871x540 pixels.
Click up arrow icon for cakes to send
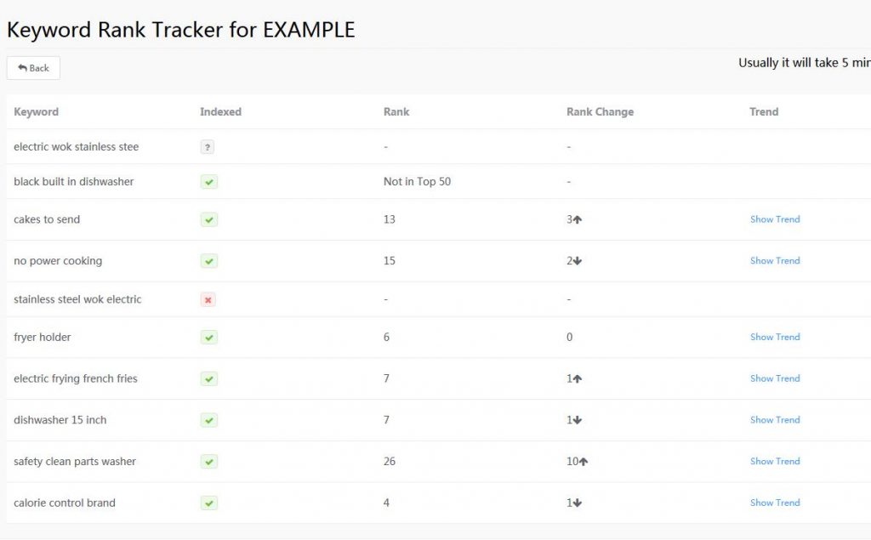click(578, 219)
